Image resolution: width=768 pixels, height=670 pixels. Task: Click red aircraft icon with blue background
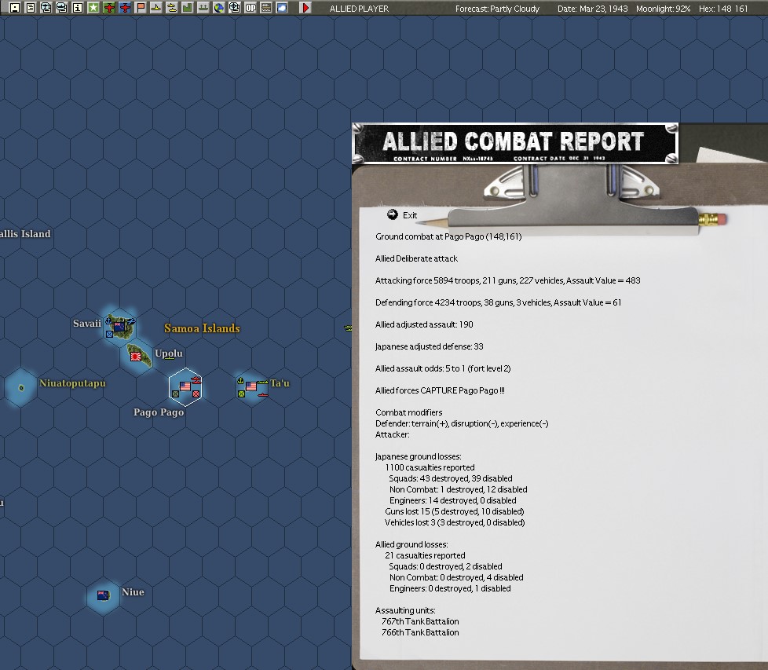pos(124,7)
